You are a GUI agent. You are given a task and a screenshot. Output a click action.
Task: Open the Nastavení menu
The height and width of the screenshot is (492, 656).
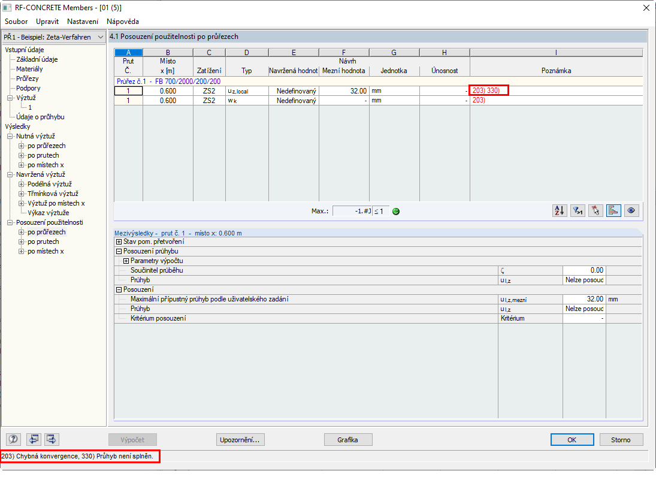point(83,22)
